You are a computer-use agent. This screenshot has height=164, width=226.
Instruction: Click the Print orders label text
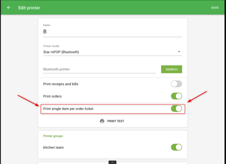click(x=52, y=96)
